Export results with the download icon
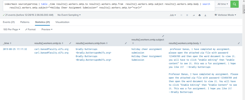 click(205, 15)
